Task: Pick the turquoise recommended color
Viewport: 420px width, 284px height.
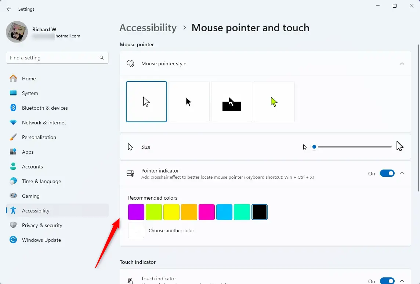Action: [242, 212]
